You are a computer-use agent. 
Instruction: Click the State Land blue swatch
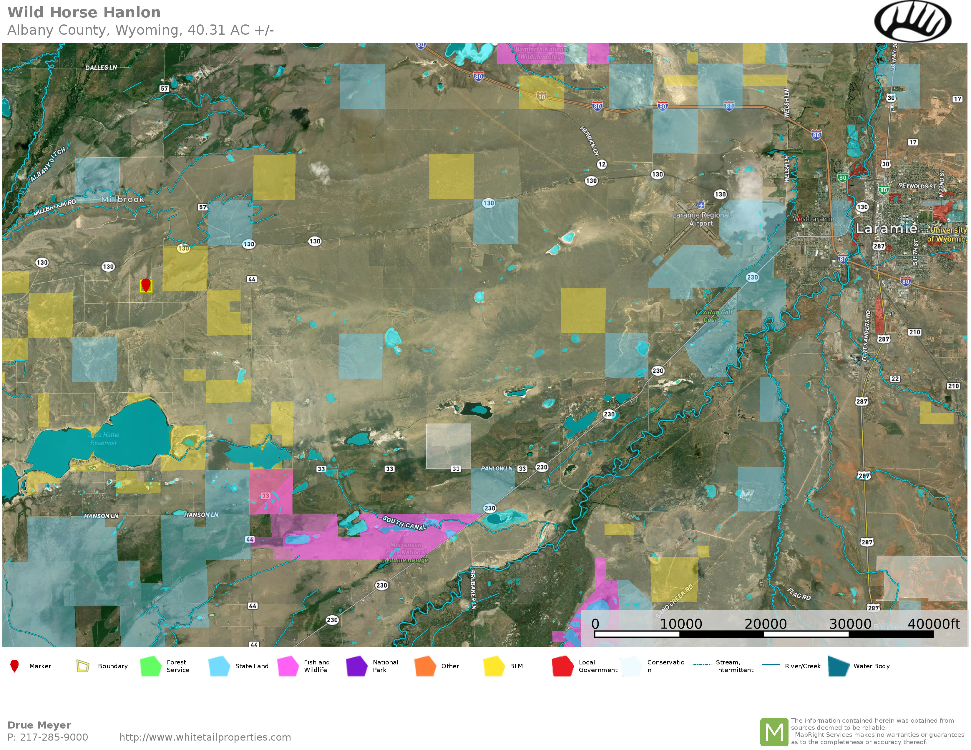tap(219, 666)
